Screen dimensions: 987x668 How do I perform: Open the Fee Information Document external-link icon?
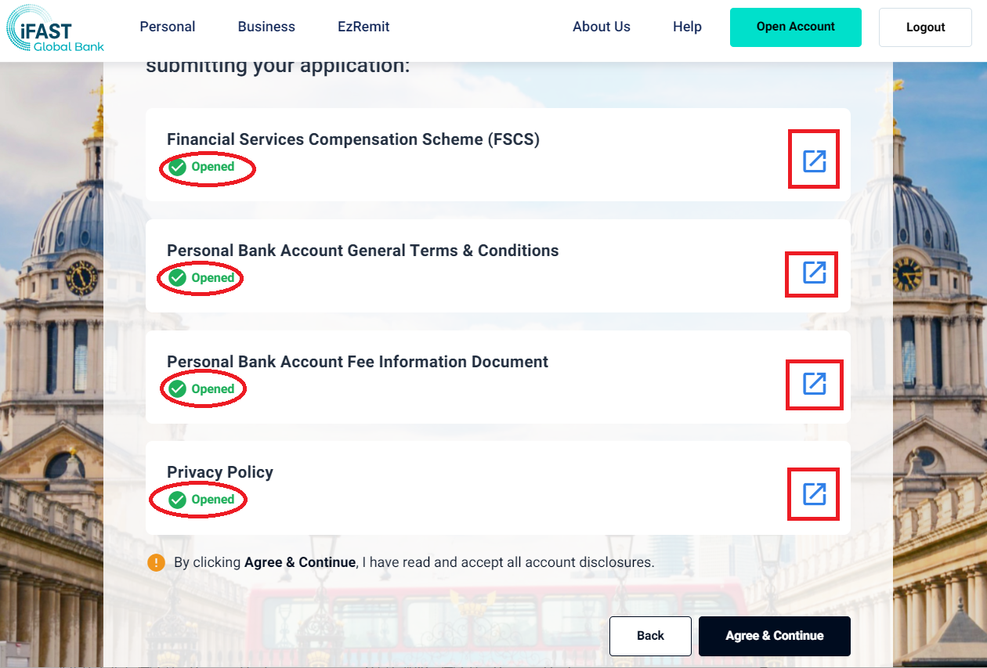pos(814,384)
